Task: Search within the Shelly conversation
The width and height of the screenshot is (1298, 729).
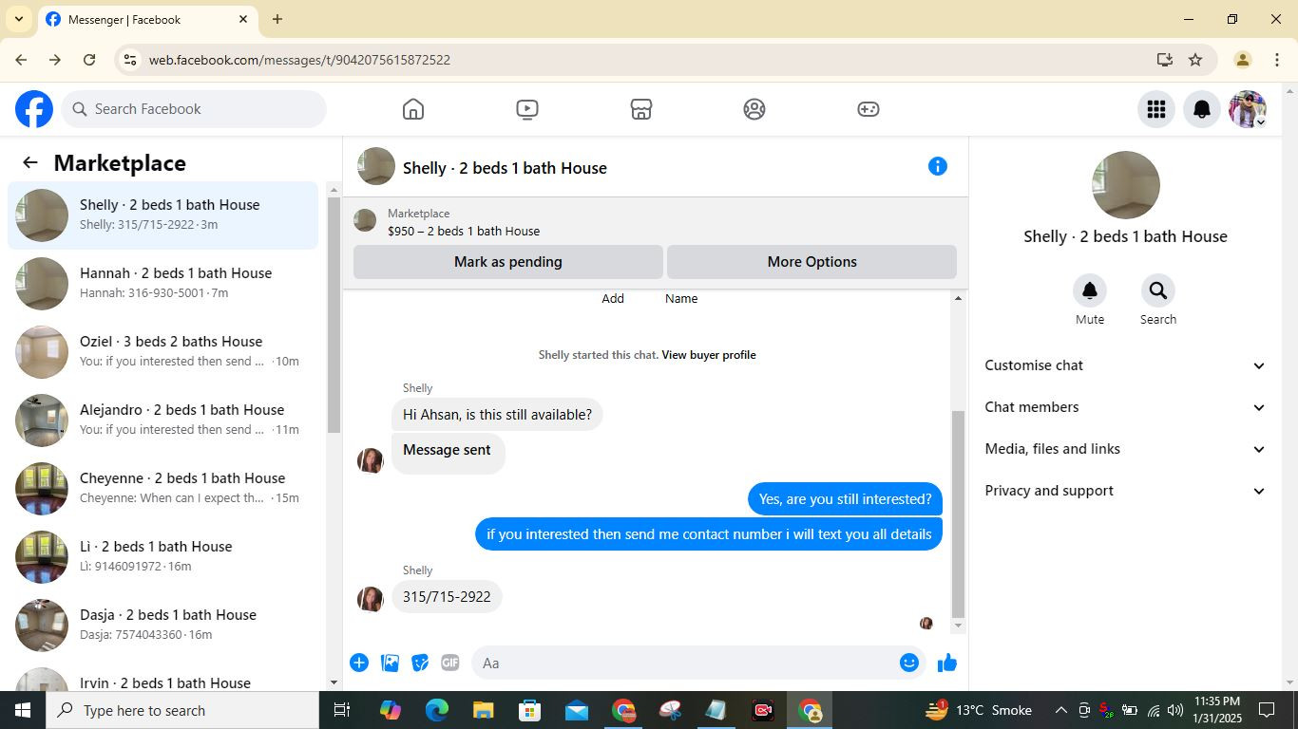Action: [x=1158, y=290]
